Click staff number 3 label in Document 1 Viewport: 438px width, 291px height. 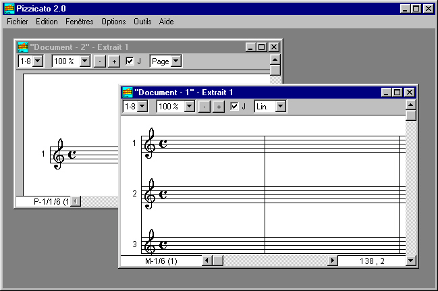click(135, 244)
